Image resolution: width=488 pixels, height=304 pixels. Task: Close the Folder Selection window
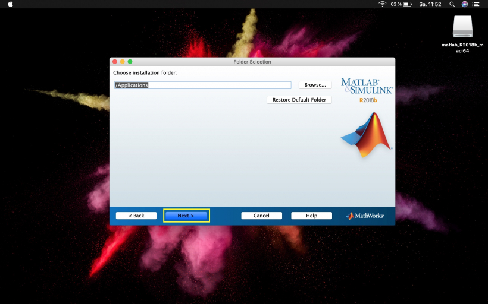114,62
